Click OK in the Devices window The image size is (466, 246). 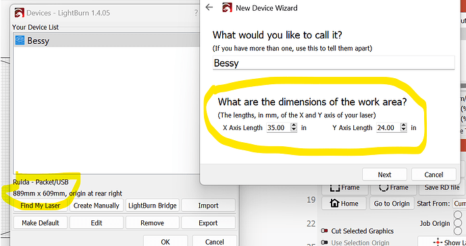(x=165, y=241)
